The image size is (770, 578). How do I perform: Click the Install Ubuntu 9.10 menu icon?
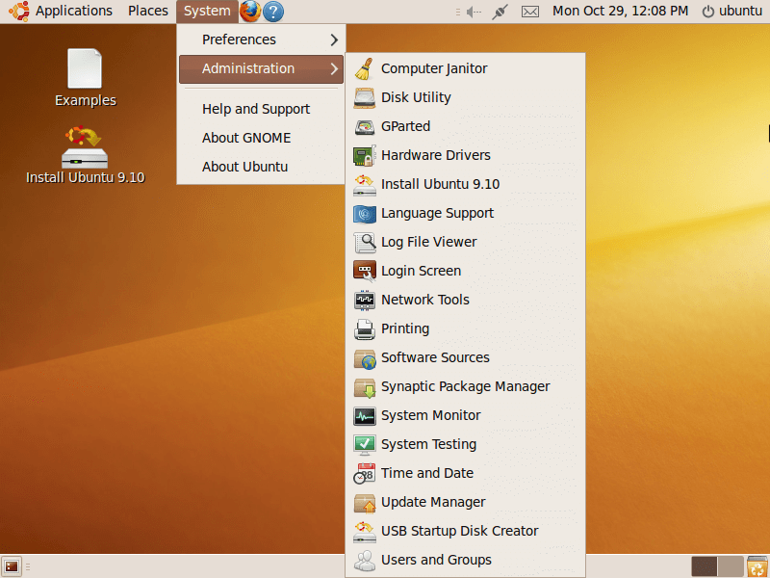point(365,184)
